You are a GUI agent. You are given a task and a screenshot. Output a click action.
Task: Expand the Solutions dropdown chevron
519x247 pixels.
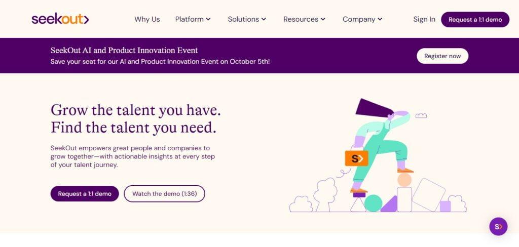coord(264,19)
